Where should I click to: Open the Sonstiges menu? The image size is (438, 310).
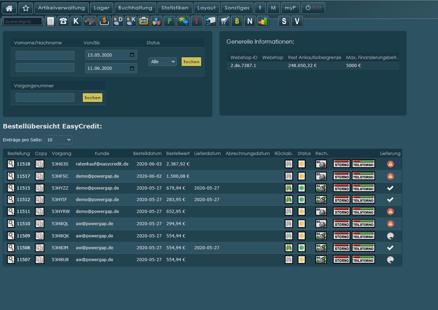click(237, 8)
